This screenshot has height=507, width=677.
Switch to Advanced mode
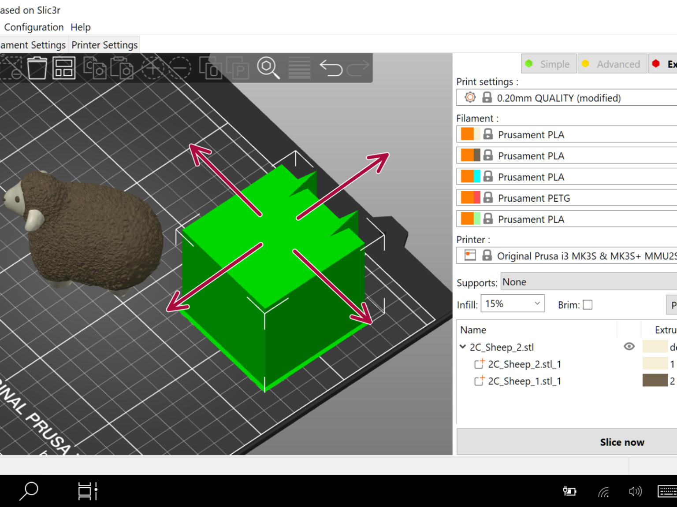(612, 63)
